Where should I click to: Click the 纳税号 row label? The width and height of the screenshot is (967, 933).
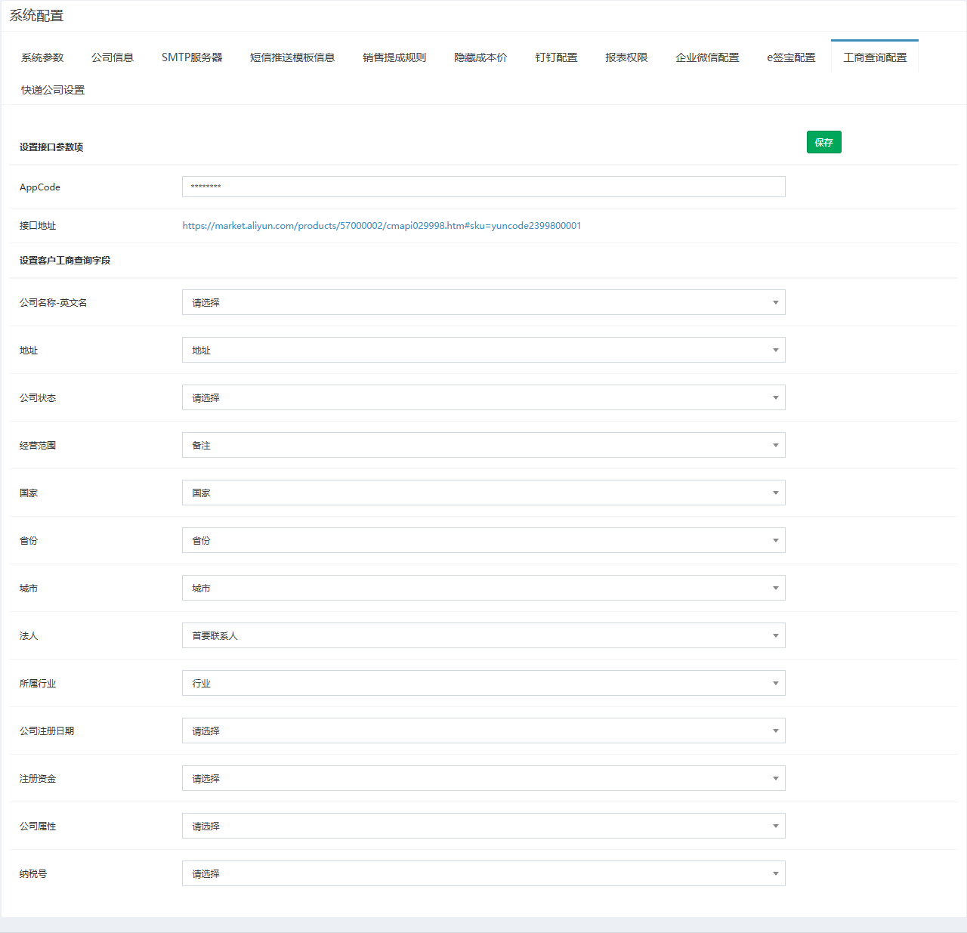click(x=33, y=874)
